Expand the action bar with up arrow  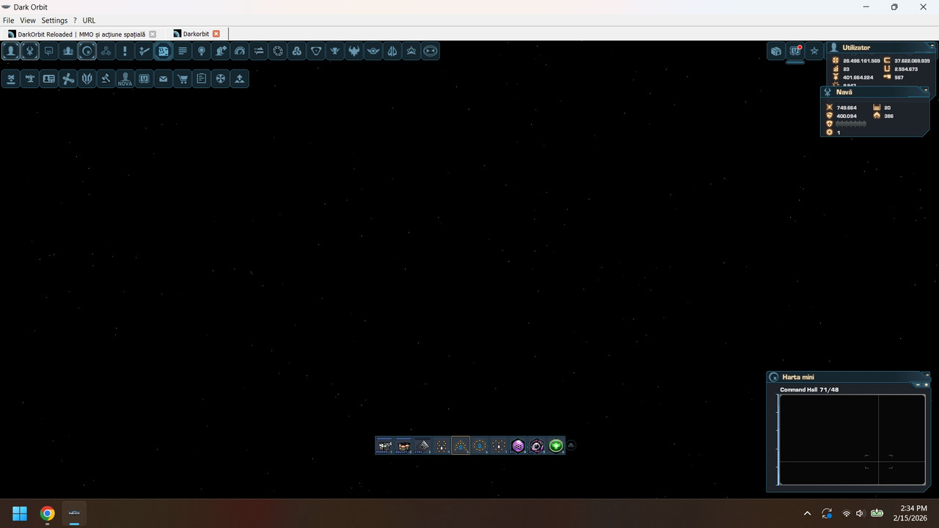(571, 445)
